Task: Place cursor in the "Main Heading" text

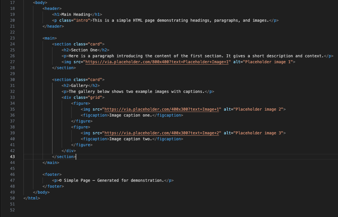Action: pos(76,14)
